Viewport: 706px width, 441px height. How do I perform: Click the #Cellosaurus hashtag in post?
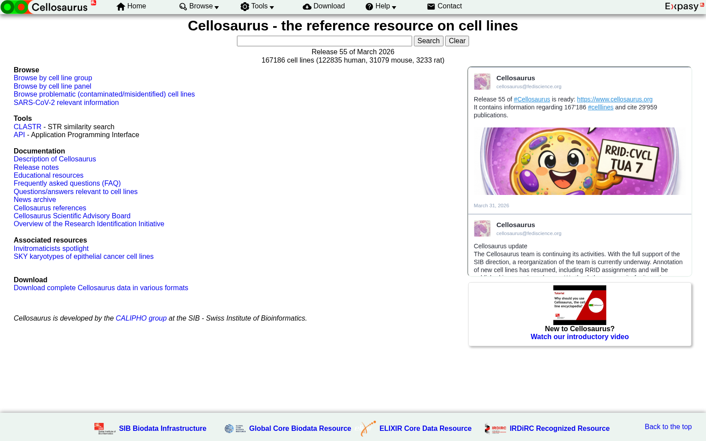pyautogui.click(x=532, y=99)
